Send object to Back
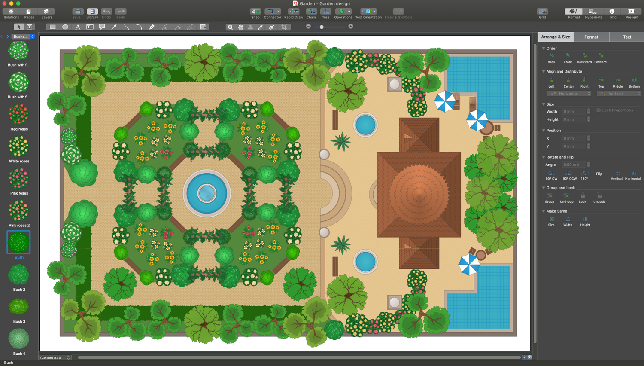Image resolution: width=644 pixels, height=366 pixels. point(551,58)
